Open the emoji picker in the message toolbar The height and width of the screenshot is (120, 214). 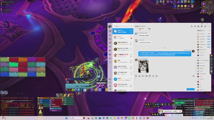pos(136,76)
